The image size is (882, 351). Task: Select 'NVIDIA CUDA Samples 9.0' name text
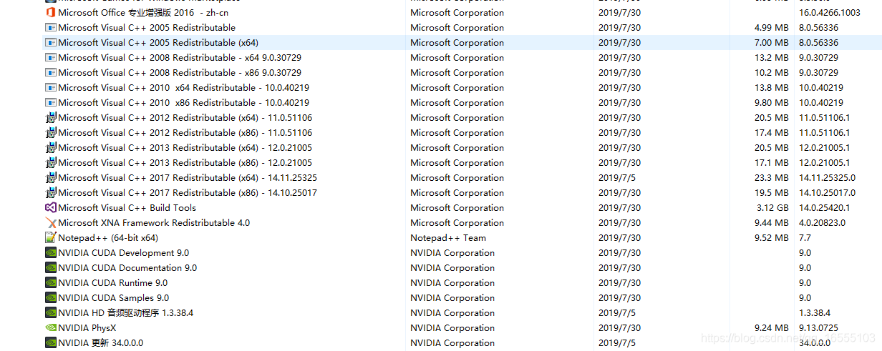113,298
